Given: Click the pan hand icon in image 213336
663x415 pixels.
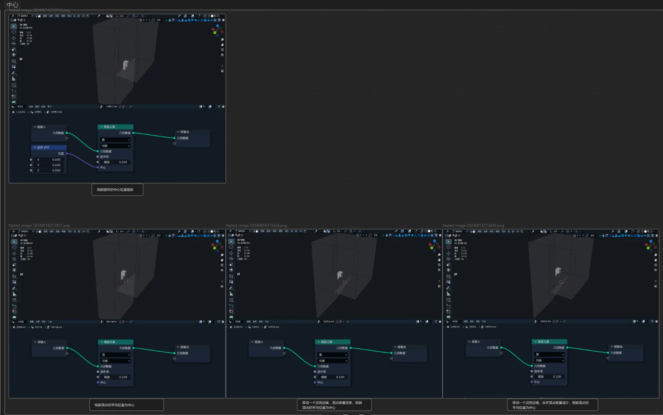Looking at the screenshot, I should (x=439, y=260).
